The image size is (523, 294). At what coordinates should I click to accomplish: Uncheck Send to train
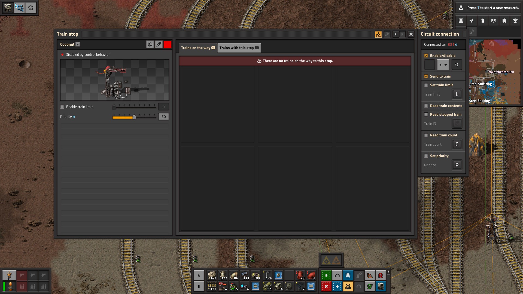coord(426,76)
